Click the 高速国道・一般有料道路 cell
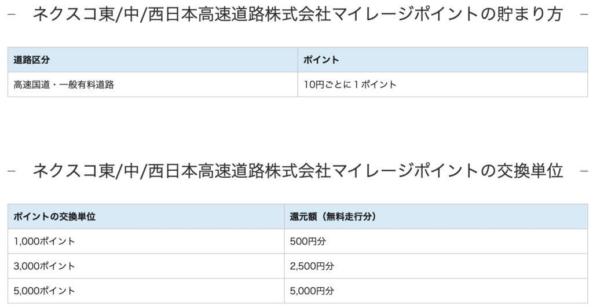This screenshot has height=308, width=593. click(64, 85)
